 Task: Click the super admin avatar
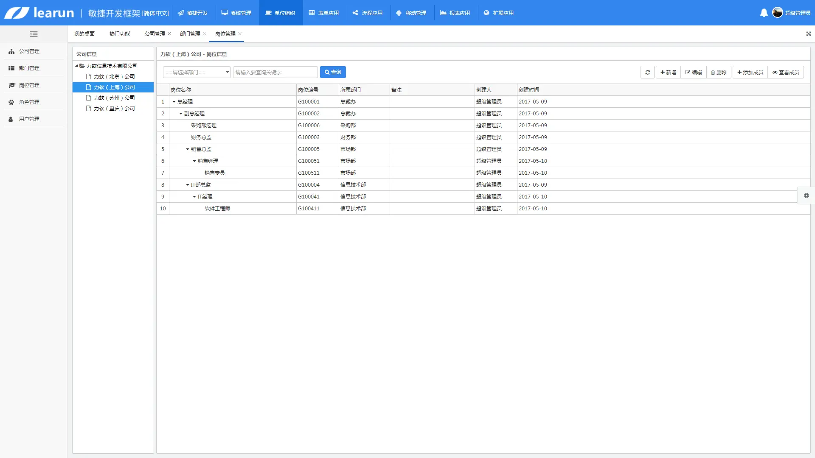pos(777,13)
